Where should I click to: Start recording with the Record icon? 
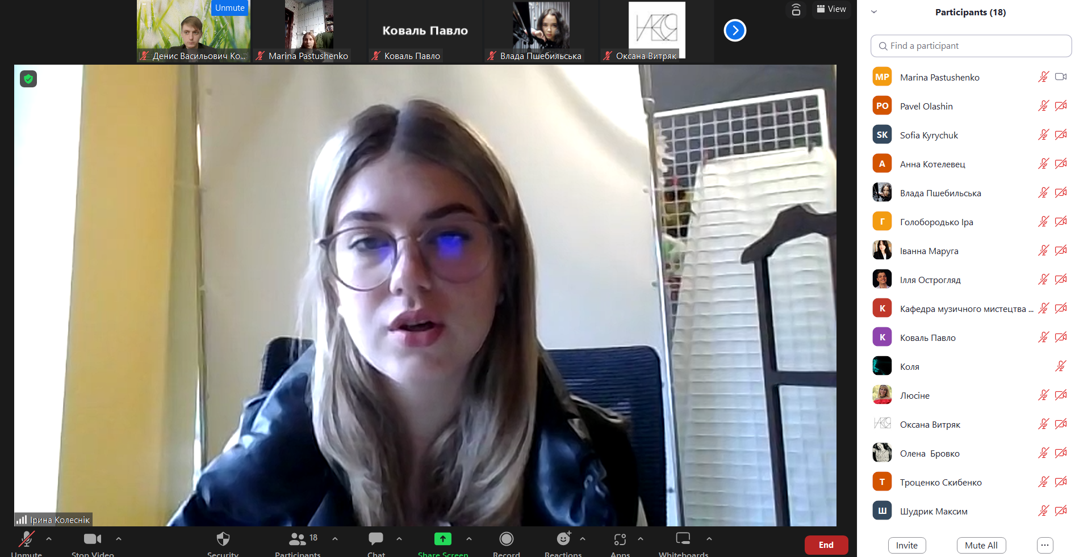click(x=507, y=539)
